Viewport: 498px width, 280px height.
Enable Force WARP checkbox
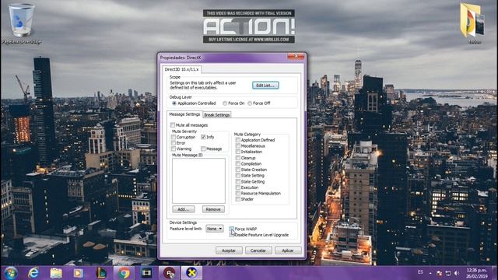232,229
